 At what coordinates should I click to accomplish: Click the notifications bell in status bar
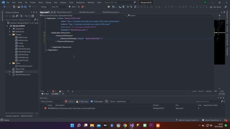[226, 120]
